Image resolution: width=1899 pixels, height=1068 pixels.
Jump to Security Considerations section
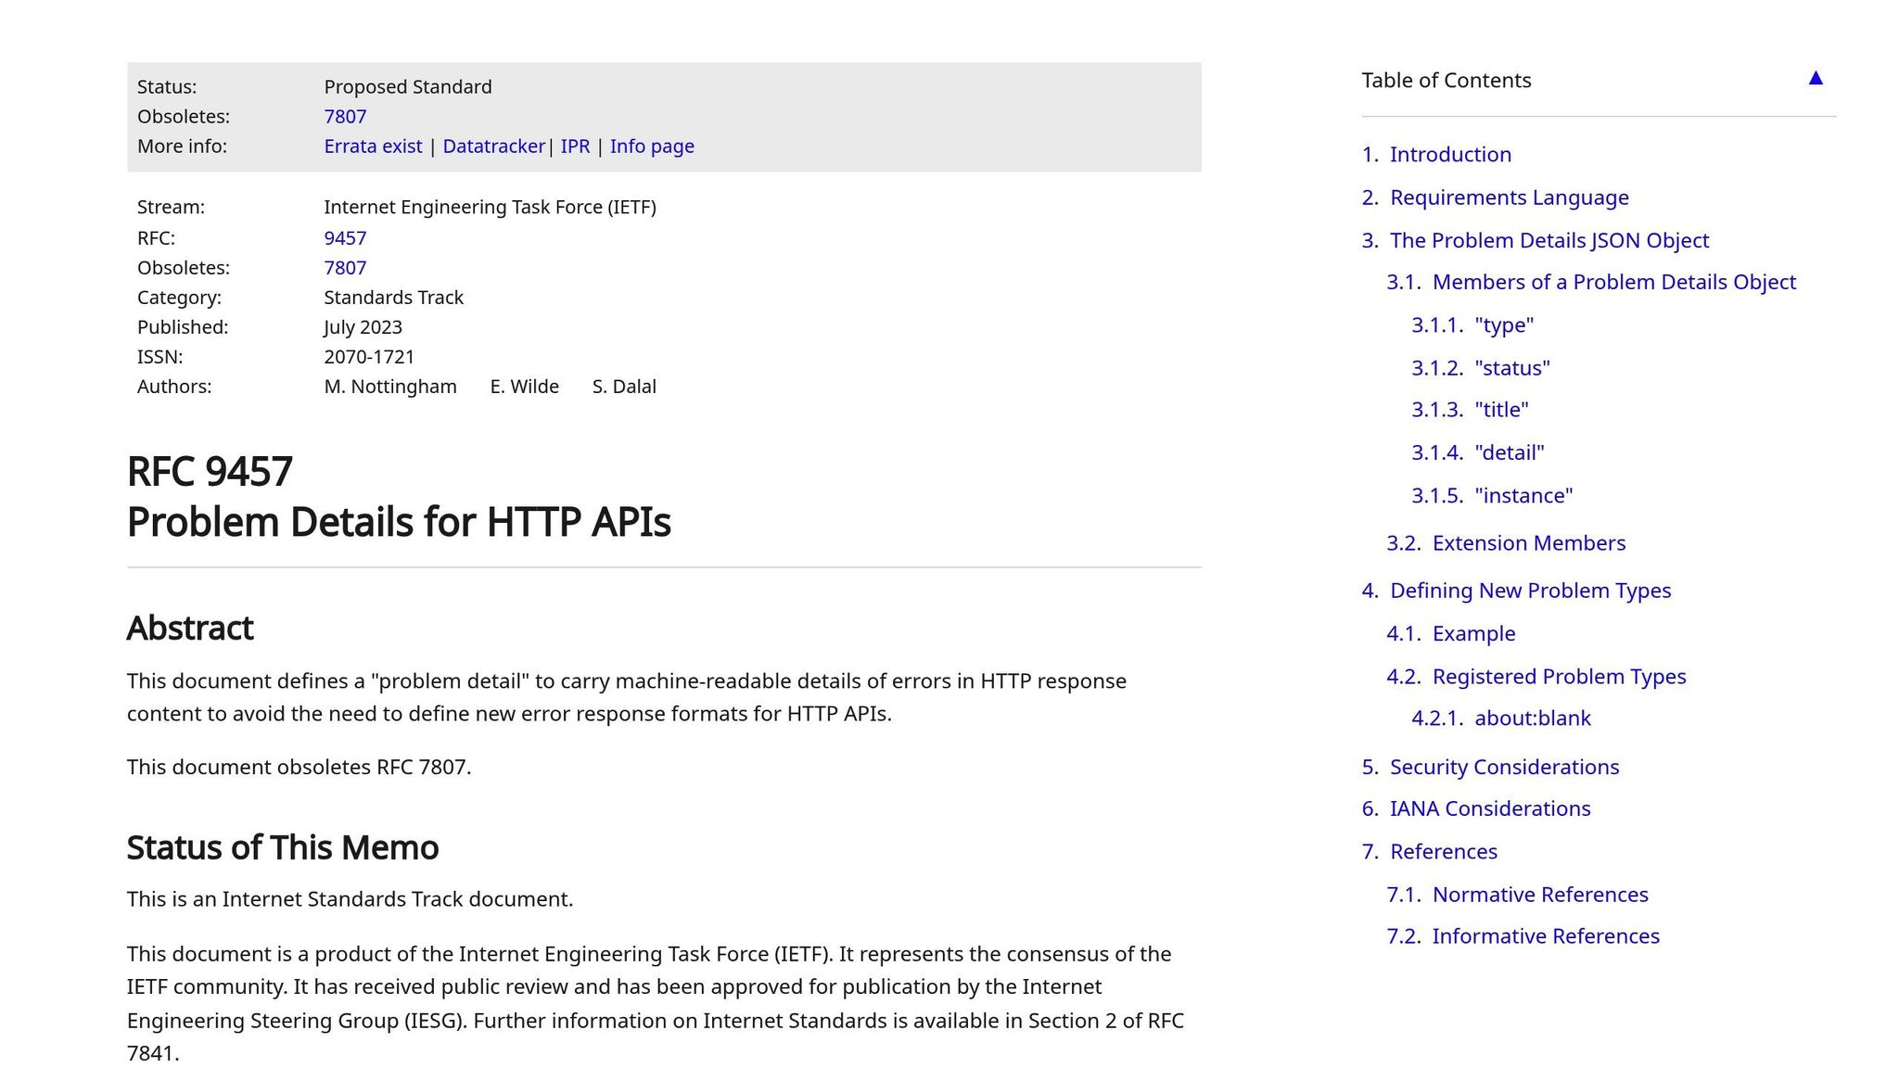[1503, 768]
